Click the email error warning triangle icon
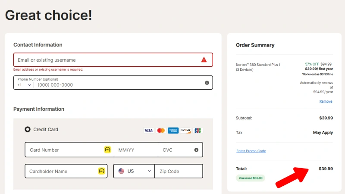The image size is (345, 194). 204,59
